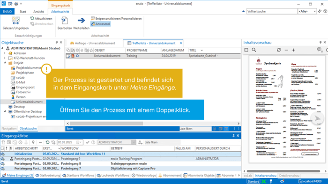This screenshot has height=184, width=328.
Task: Click into the Volltextsuche search field
Action: click(x=272, y=11)
